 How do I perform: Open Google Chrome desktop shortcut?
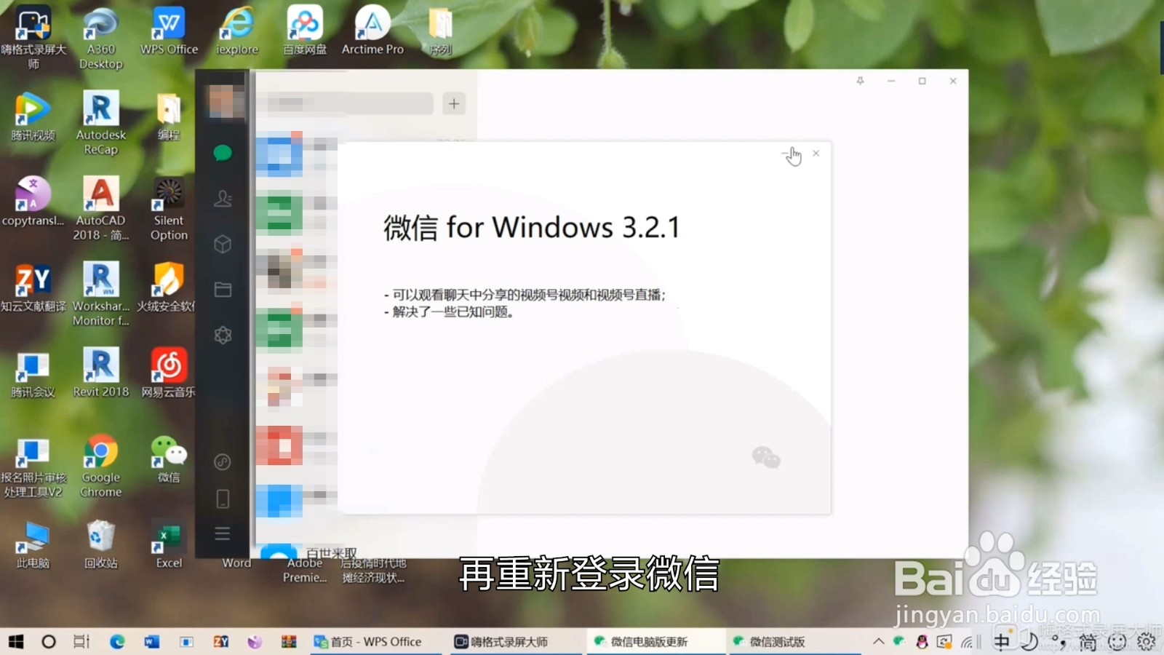(x=101, y=466)
